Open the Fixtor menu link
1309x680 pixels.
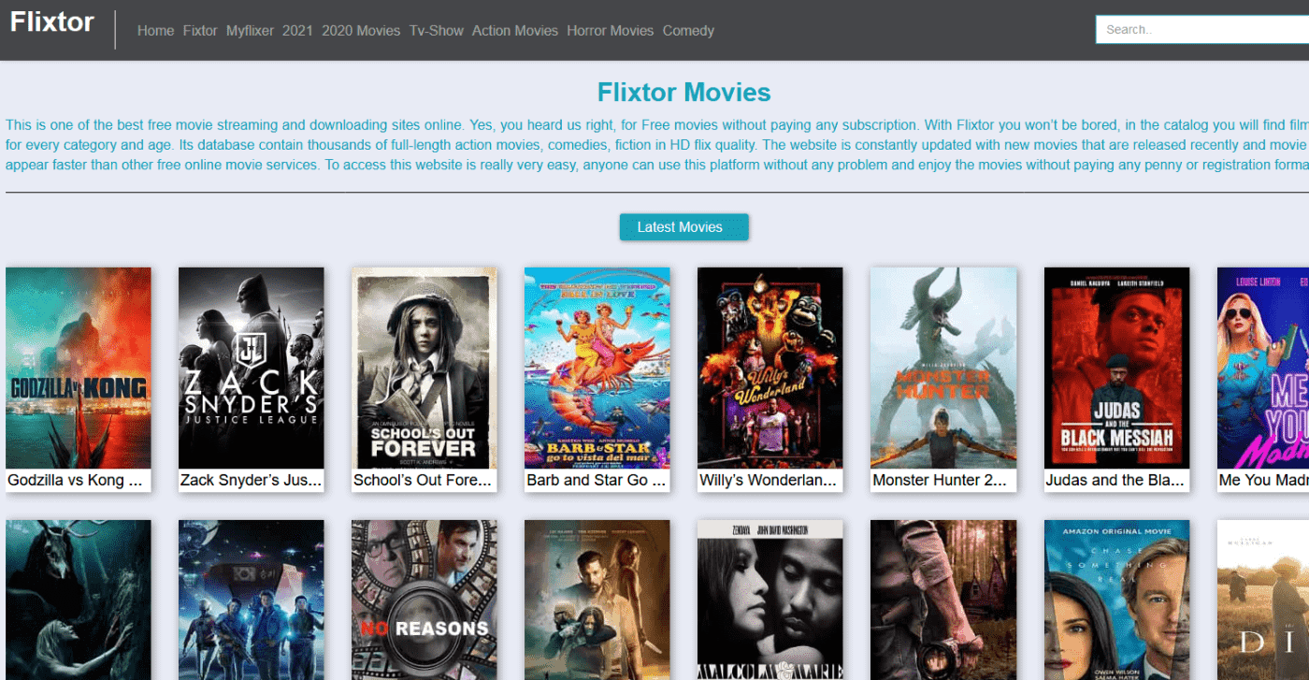pos(200,31)
